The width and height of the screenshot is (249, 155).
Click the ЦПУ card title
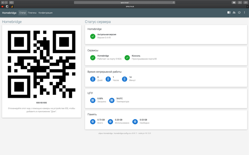pos(90,93)
